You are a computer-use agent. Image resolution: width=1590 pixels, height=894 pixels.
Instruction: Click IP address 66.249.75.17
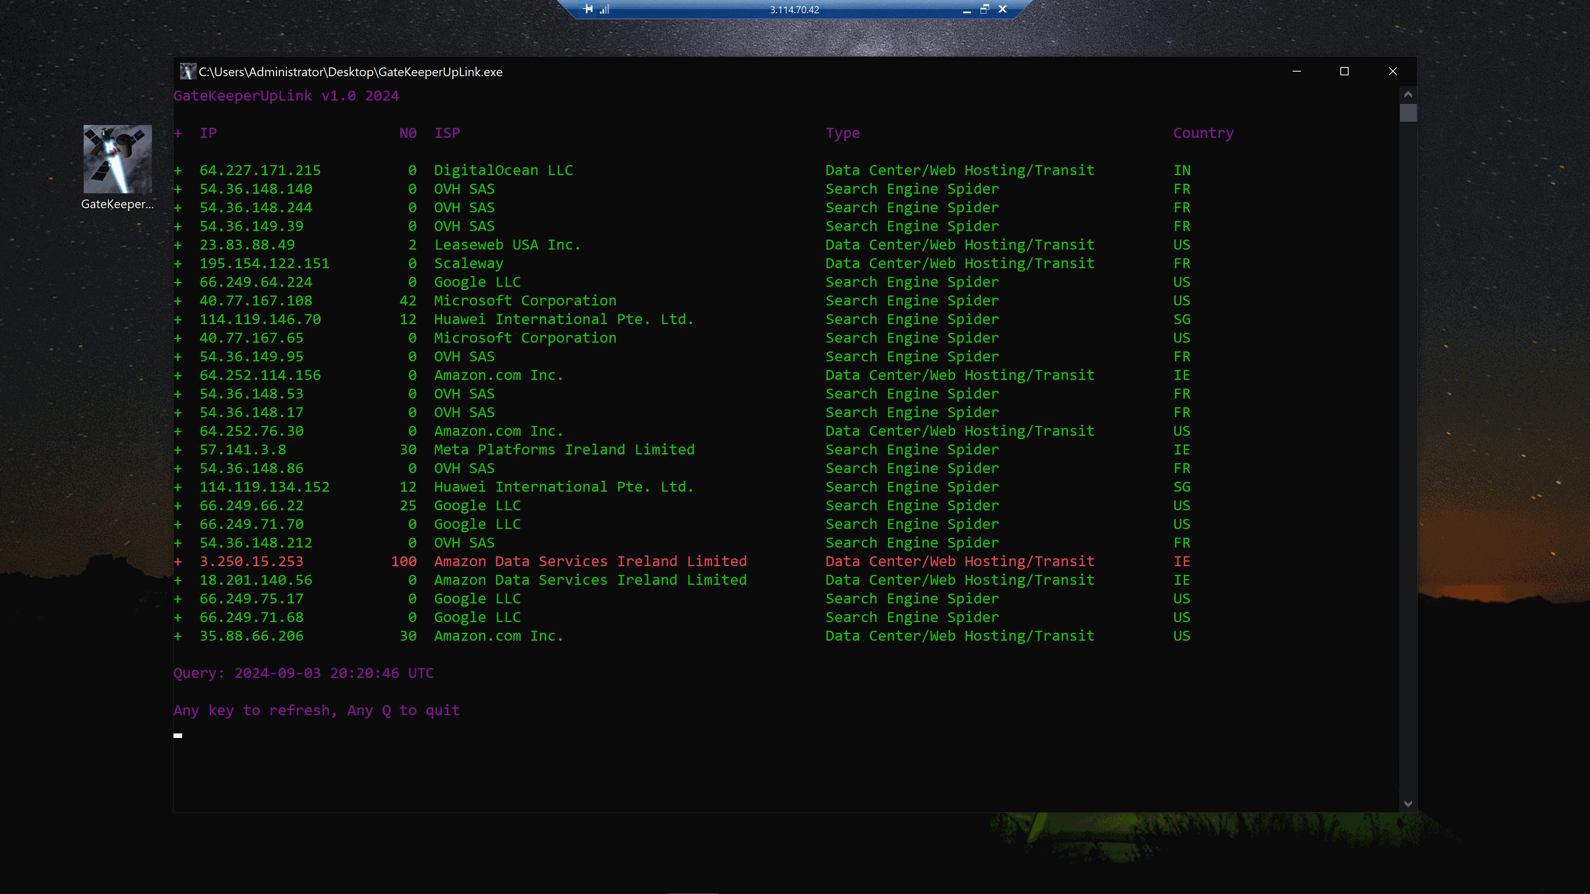tap(251, 598)
